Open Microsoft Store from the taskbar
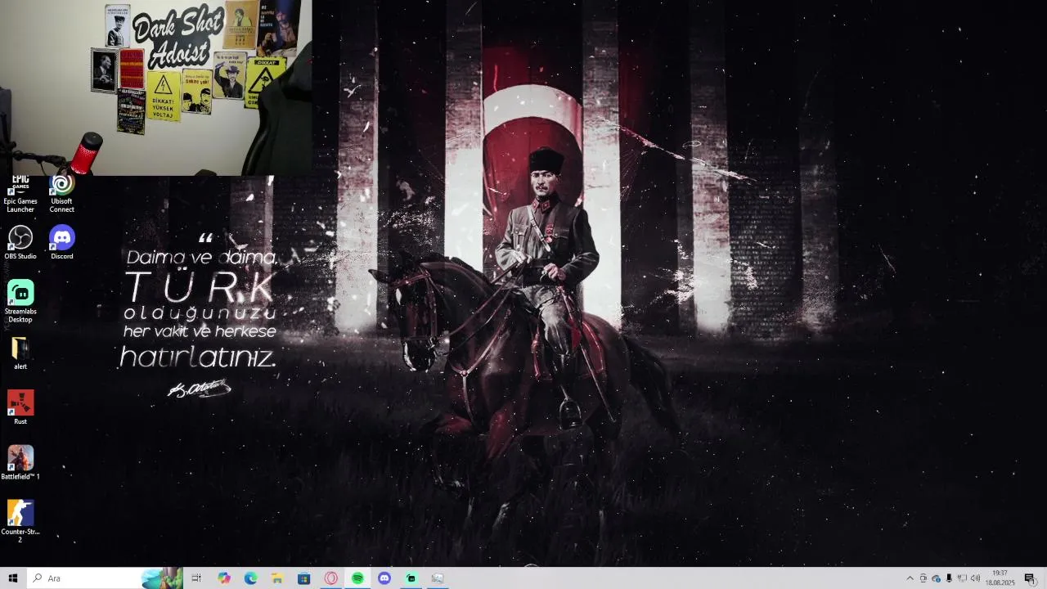Screen dimensions: 1047x589 303,578
